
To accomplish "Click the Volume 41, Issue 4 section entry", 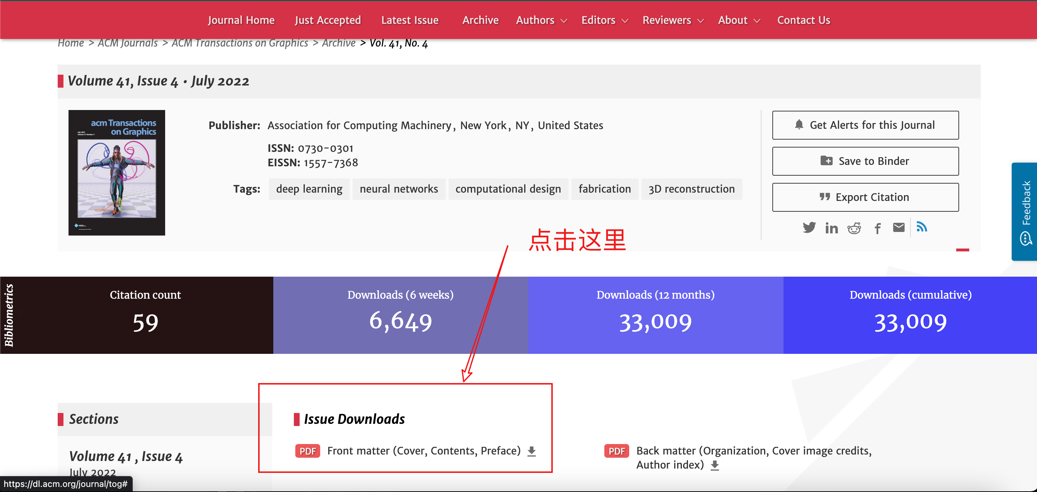I will 126,457.
